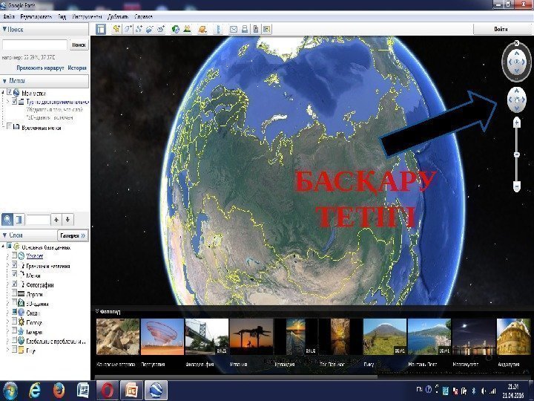Enable the 3D-здания layer checkbox
This screenshot has height=401, width=534.
[x=14, y=302]
